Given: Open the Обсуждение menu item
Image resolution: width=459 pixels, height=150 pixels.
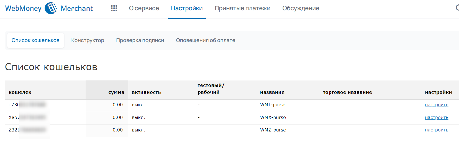Looking at the screenshot, I should (x=301, y=8).
